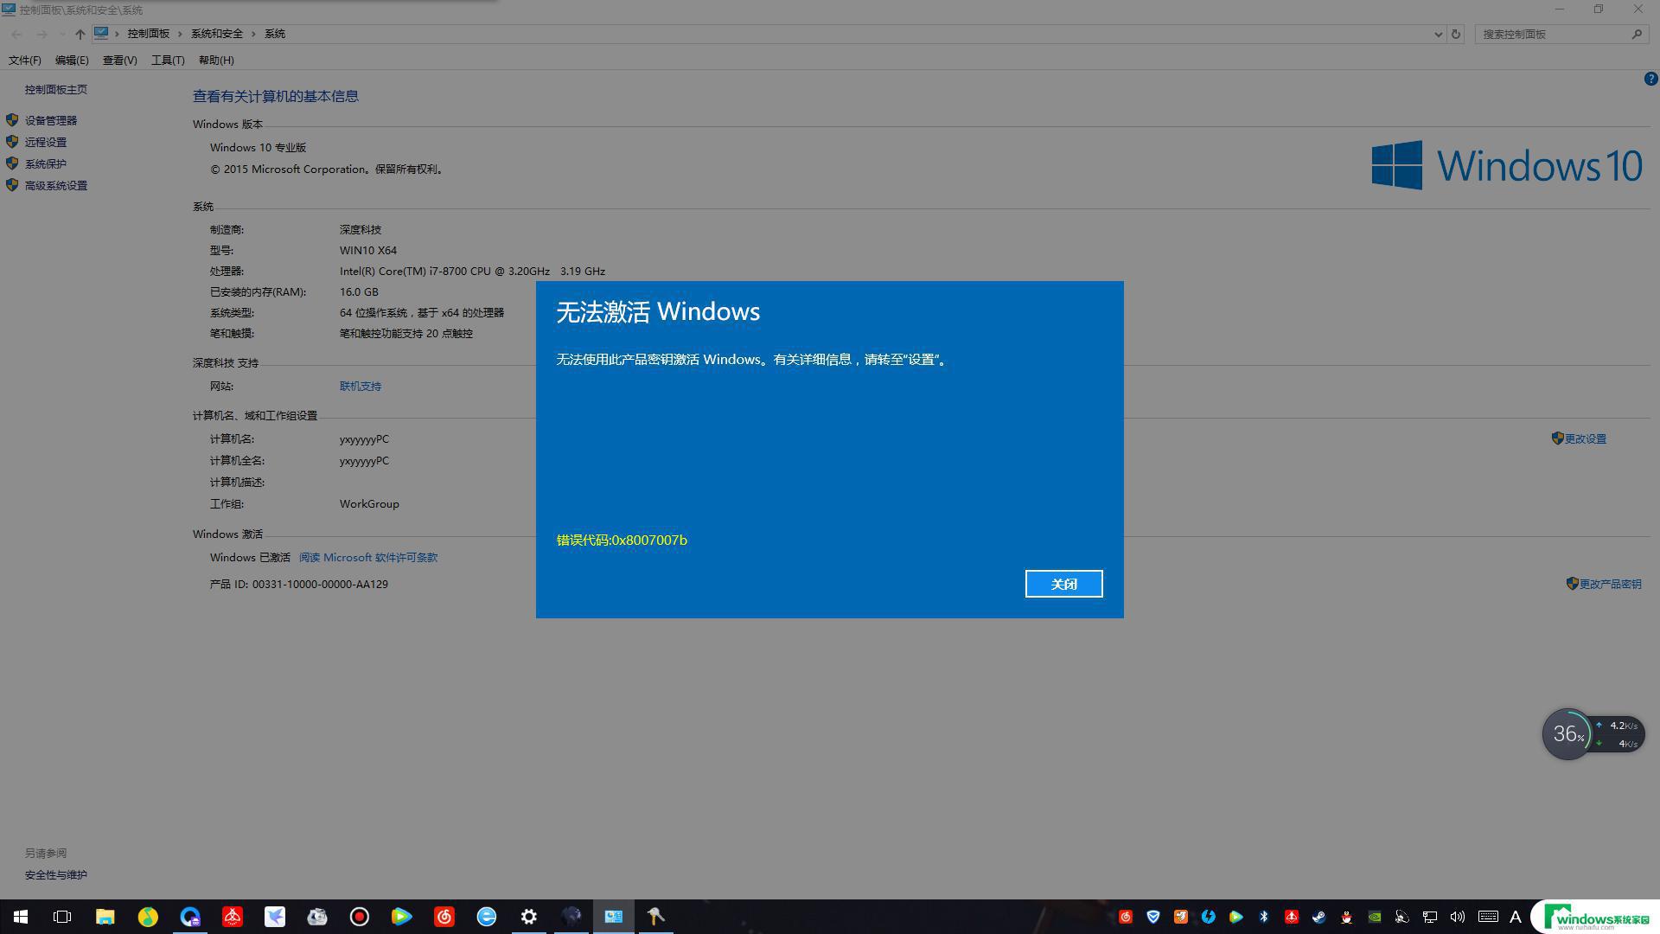Image resolution: width=1660 pixels, height=934 pixels.
Task: Open Settings gear on the taskbar
Action: tap(529, 917)
